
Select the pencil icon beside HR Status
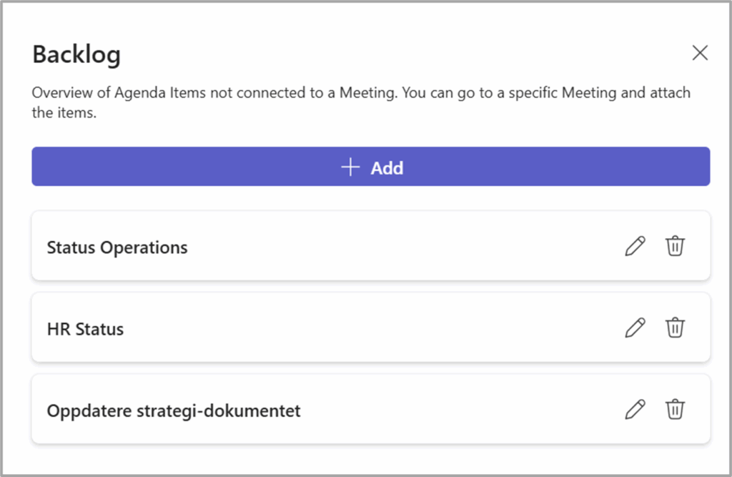[635, 328]
